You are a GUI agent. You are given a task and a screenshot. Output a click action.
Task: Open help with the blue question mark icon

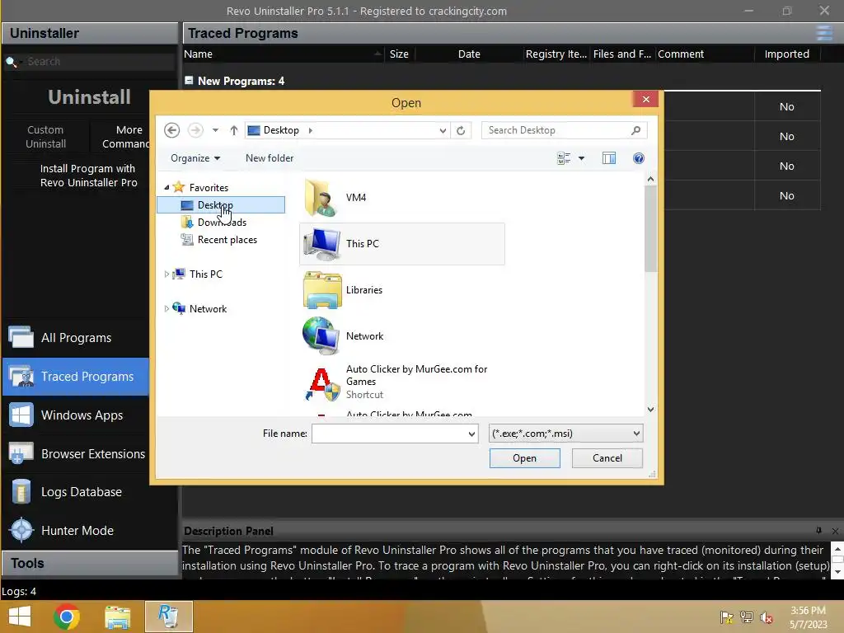(639, 158)
